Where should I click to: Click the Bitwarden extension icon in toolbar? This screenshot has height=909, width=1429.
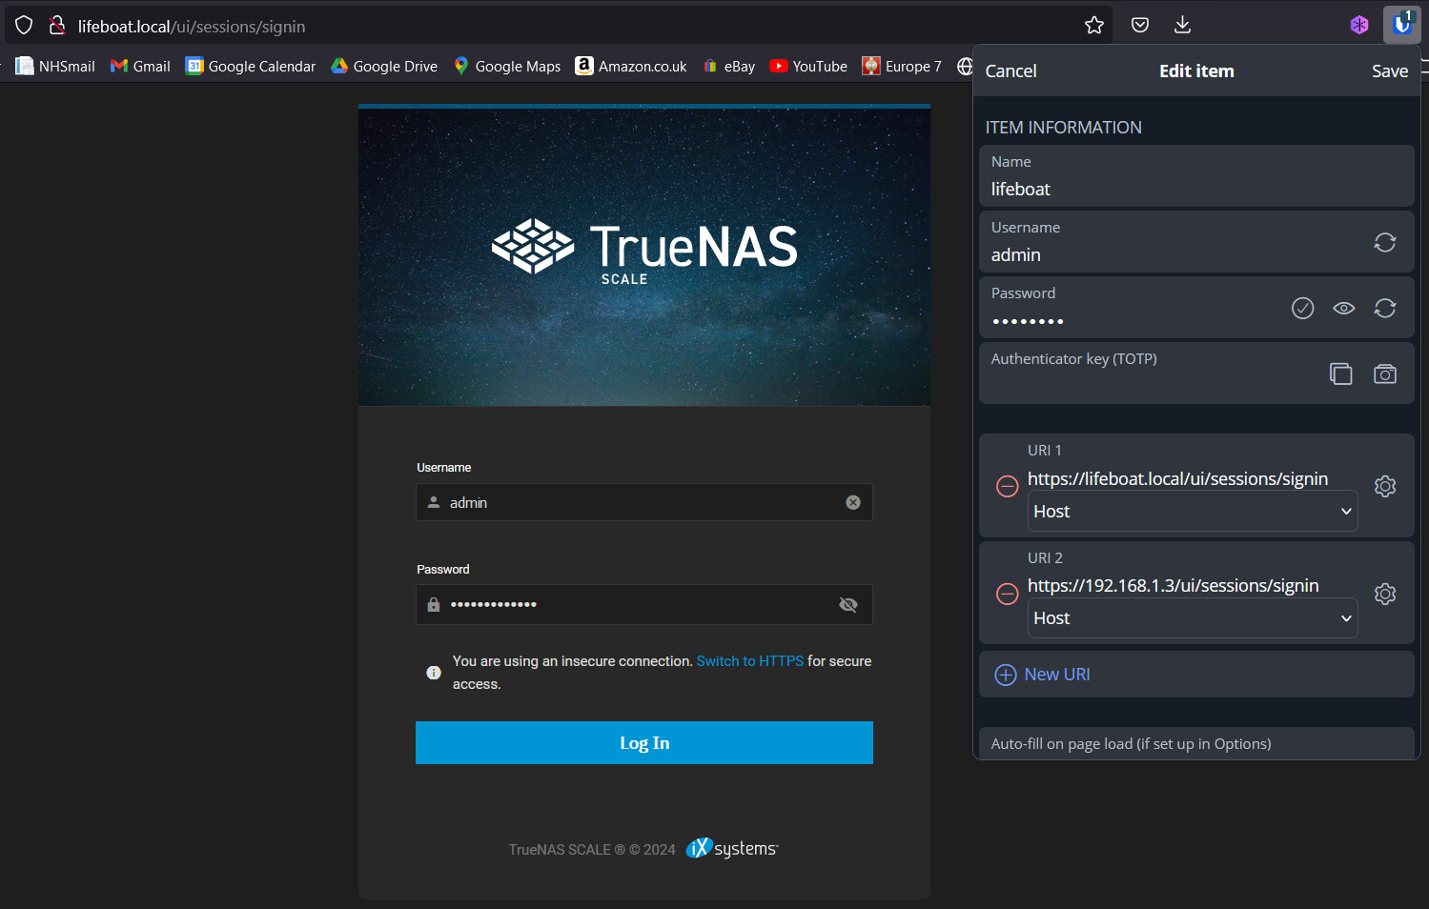click(1401, 25)
